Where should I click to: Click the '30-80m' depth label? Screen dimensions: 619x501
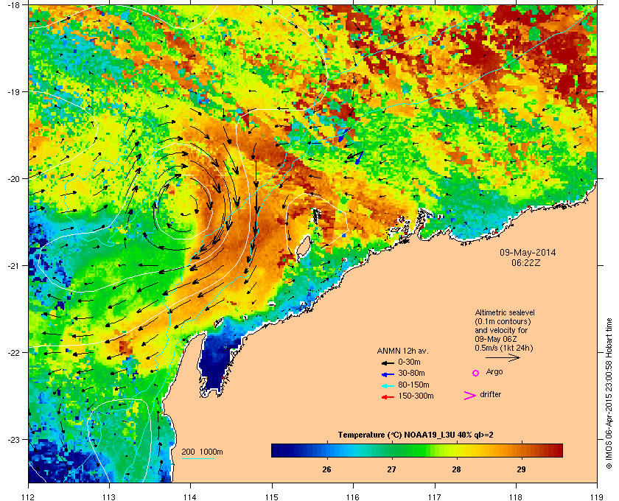412,373
